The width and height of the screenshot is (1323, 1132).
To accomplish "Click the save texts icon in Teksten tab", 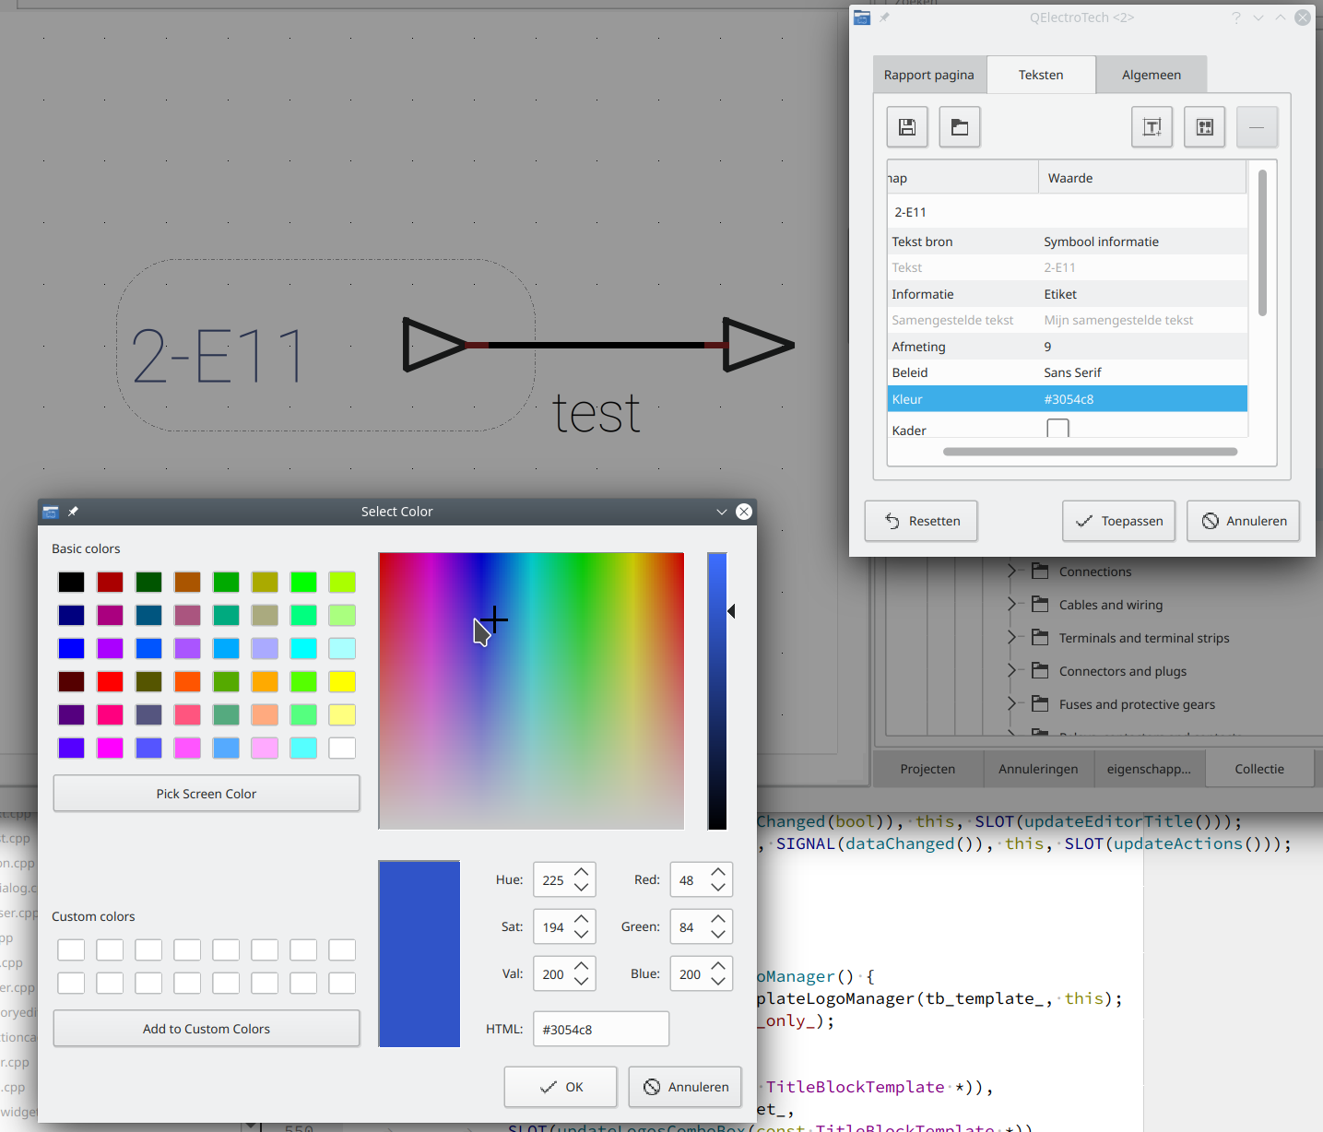I will (x=906, y=127).
